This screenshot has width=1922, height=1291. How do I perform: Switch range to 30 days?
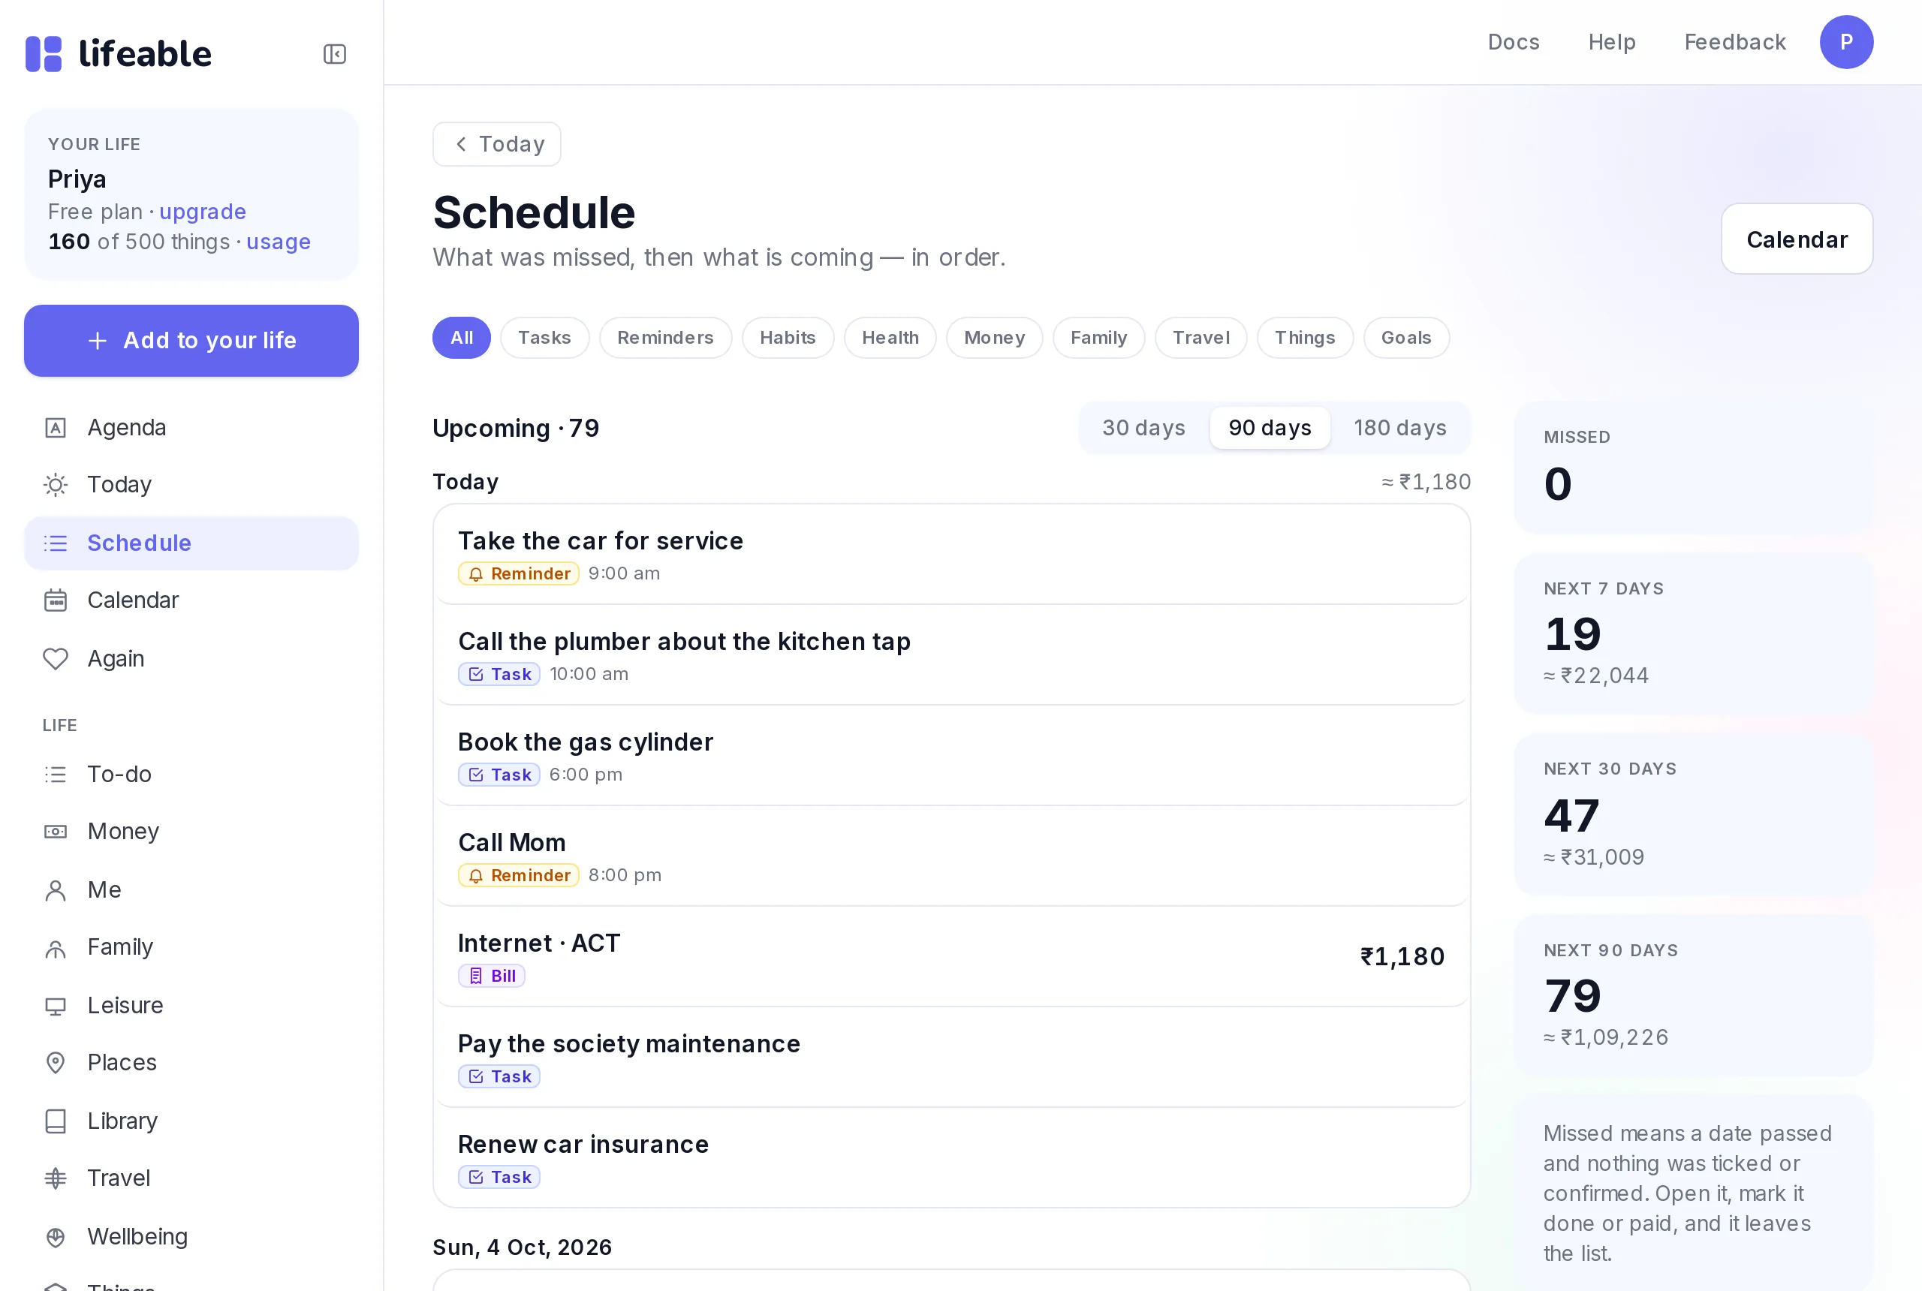pyautogui.click(x=1143, y=428)
